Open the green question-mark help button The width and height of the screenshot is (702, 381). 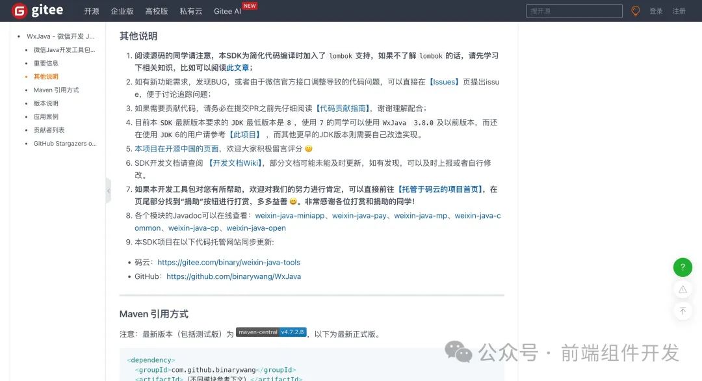682,267
